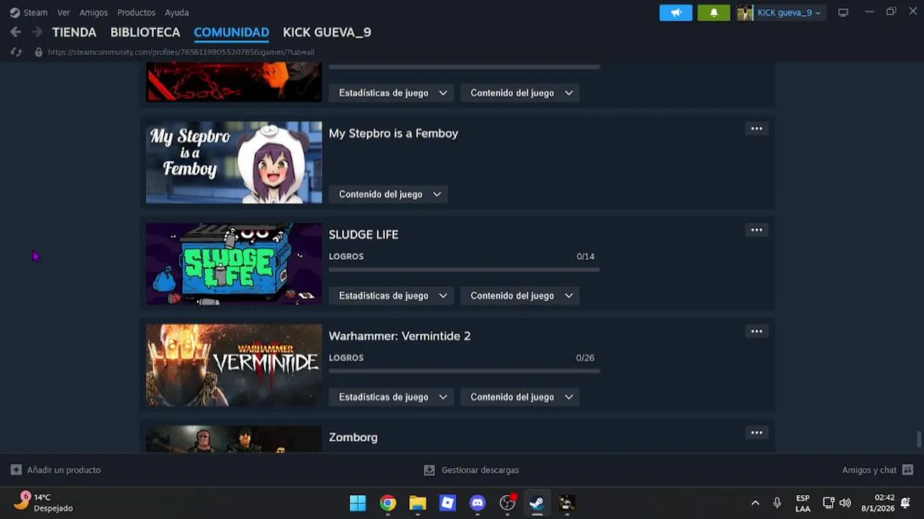The image size is (924, 519).
Task: Open Gestionar descargas
Action: pos(480,470)
